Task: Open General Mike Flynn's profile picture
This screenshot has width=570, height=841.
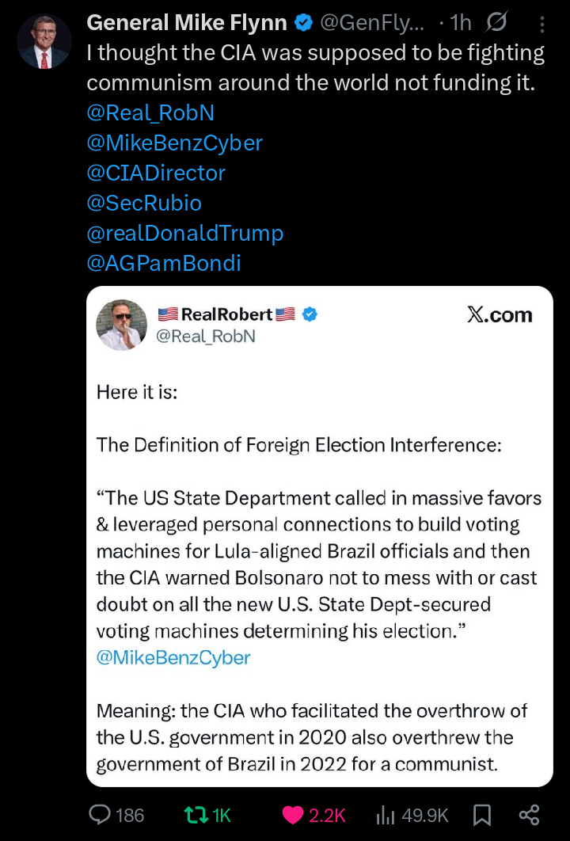Action: (44, 41)
